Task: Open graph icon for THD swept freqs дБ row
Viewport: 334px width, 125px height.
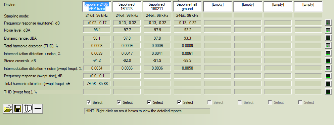Action: coord(328,84)
